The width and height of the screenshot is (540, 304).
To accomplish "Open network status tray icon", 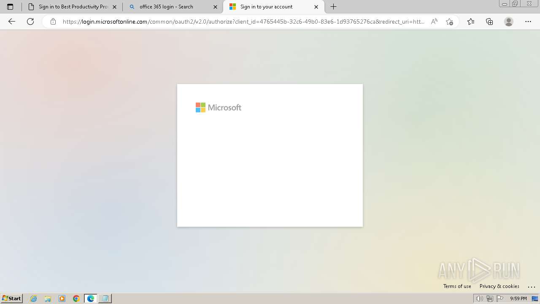I will point(489,299).
